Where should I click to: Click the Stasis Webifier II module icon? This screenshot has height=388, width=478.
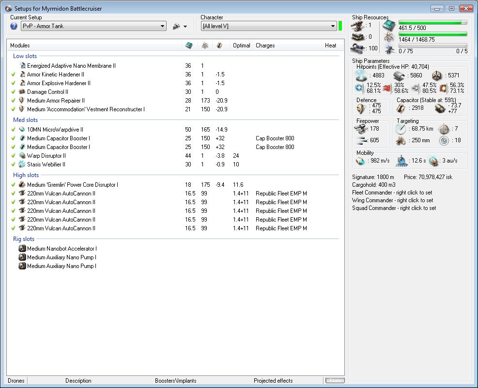[x=22, y=164]
